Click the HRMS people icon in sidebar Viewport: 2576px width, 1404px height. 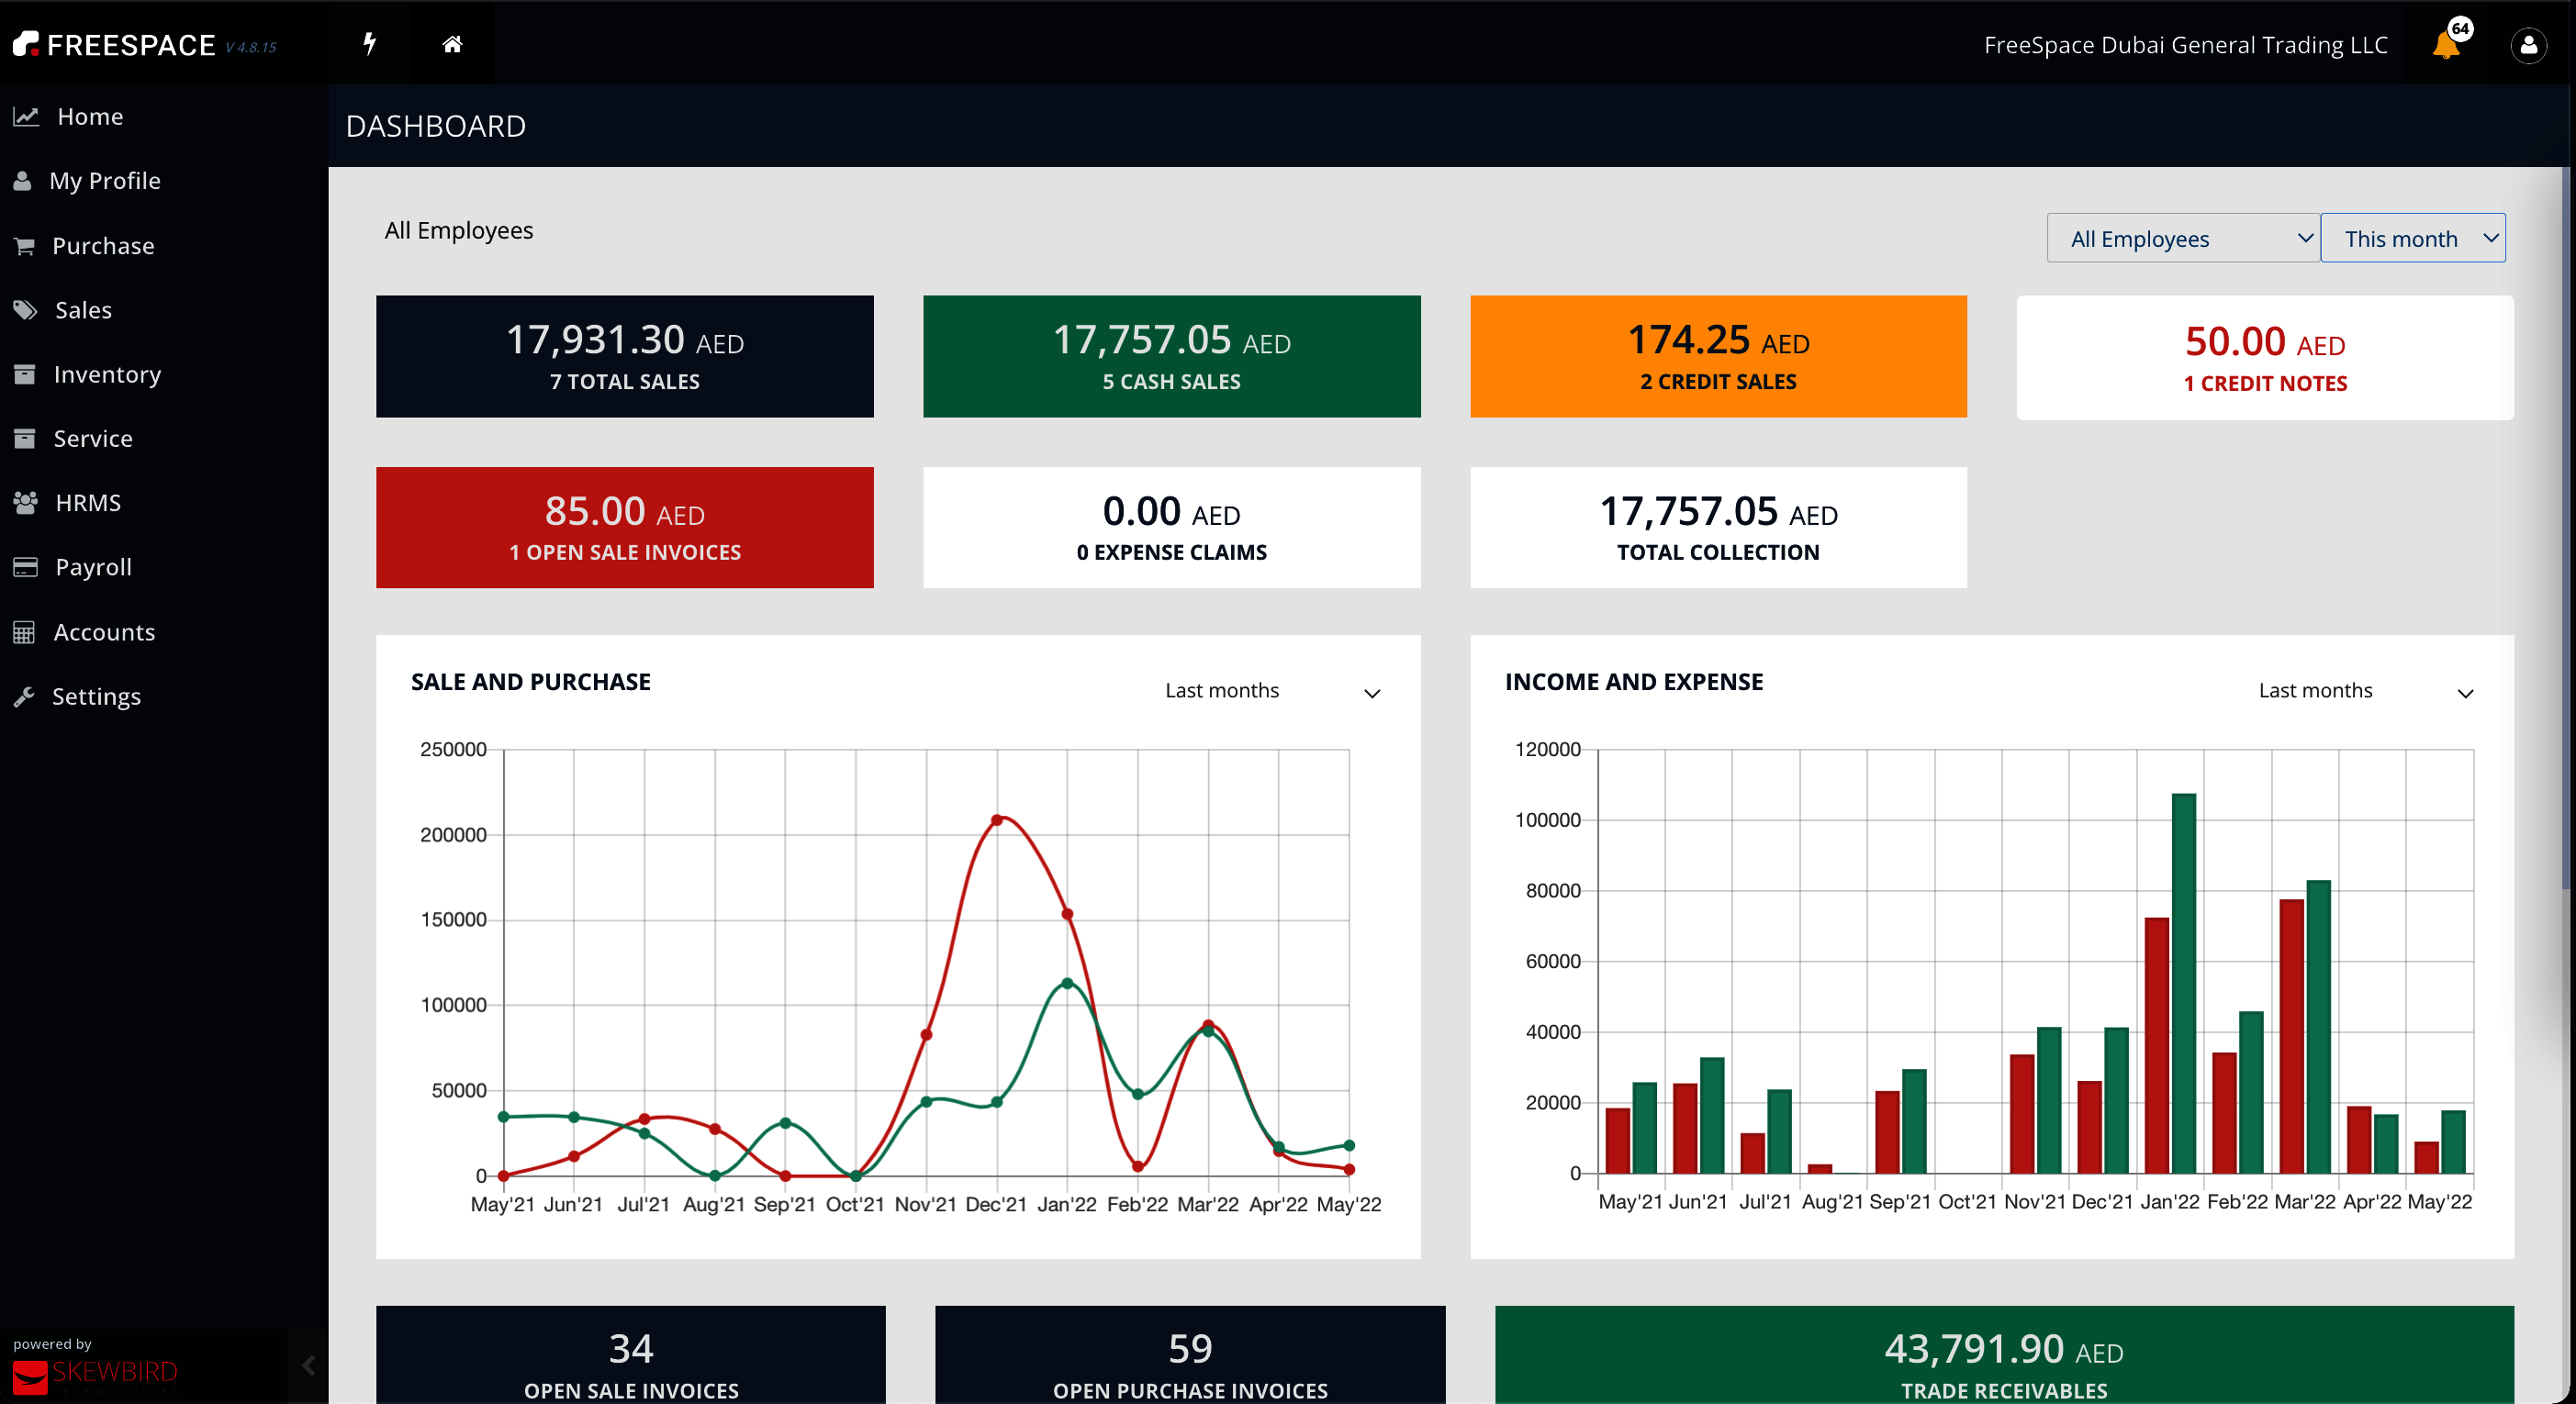click(x=25, y=503)
